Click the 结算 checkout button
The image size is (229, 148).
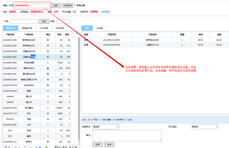[x=97, y=145]
